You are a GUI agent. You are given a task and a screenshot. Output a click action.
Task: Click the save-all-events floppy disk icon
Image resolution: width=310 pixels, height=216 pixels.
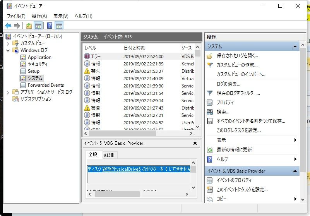pos(209,121)
